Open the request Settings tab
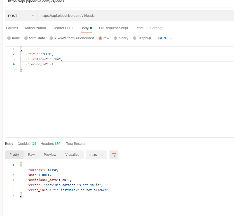The width and height of the screenshot is (234, 216). click(x=157, y=28)
